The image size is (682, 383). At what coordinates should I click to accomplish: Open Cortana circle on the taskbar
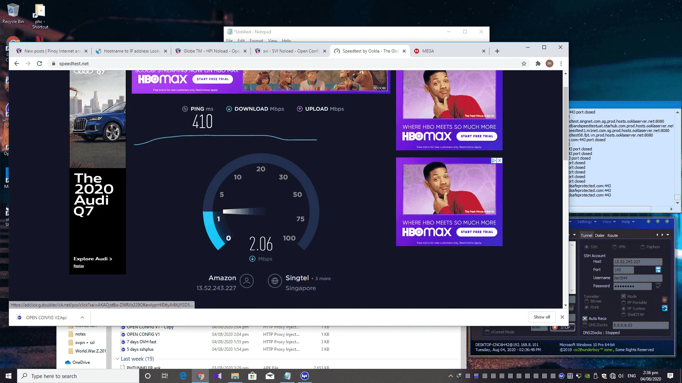point(148,376)
